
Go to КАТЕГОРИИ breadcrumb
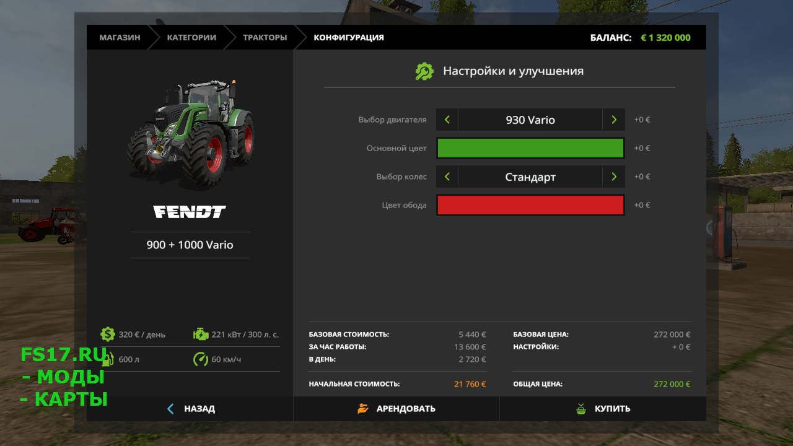tap(191, 37)
